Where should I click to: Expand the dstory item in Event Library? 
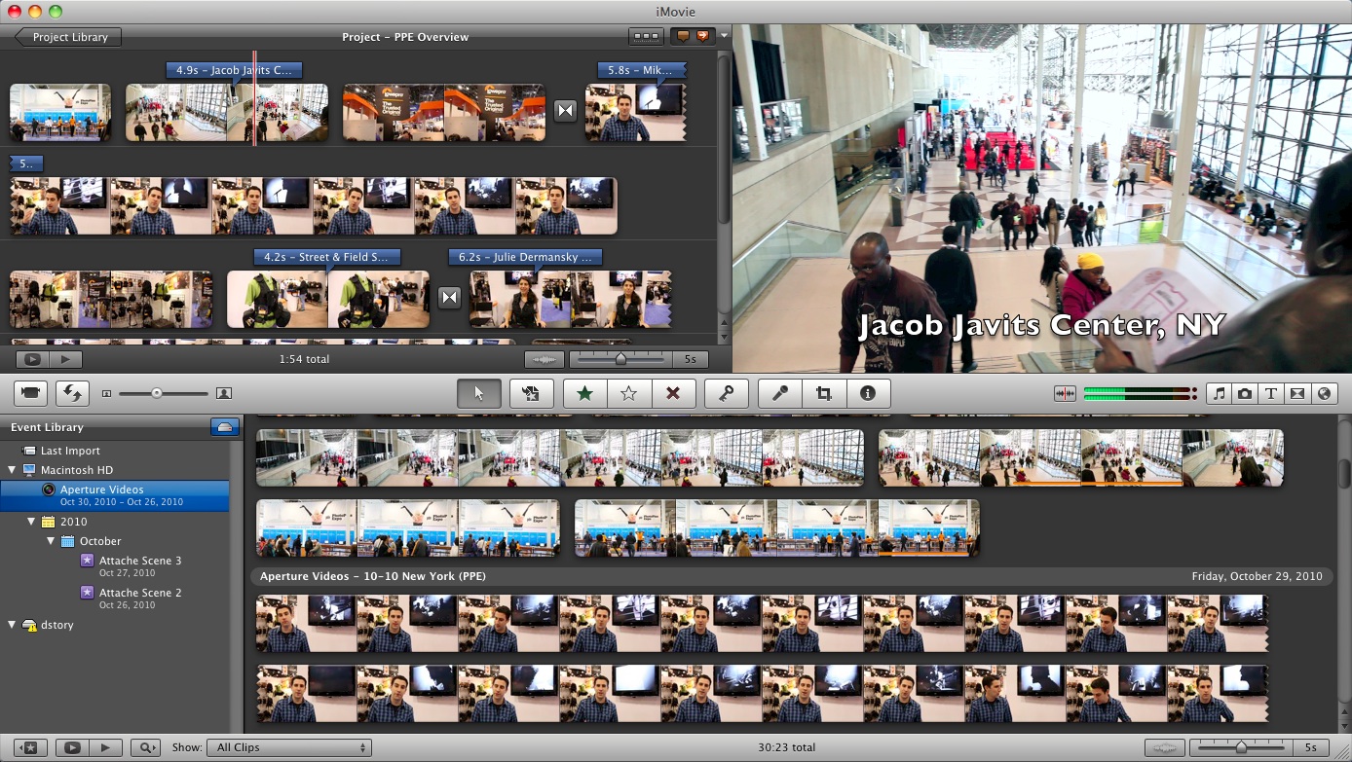coord(11,625)
